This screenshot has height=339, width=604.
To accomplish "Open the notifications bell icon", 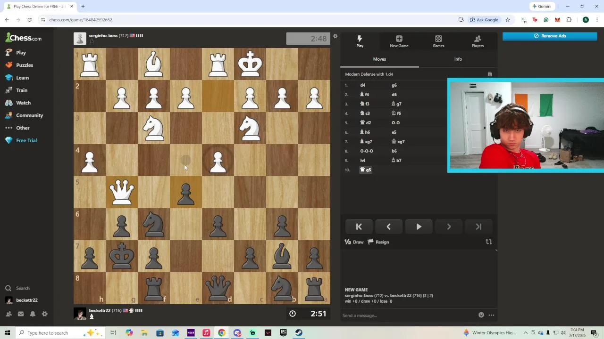I will tap(33, 314).
